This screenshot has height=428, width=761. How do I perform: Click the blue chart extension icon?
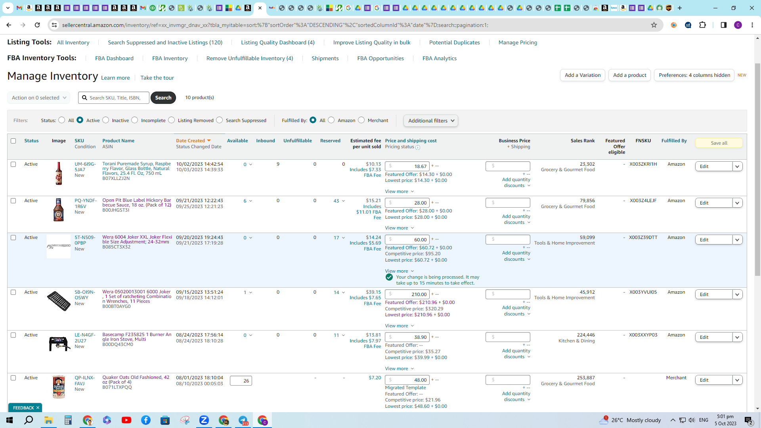coord(688,25)
